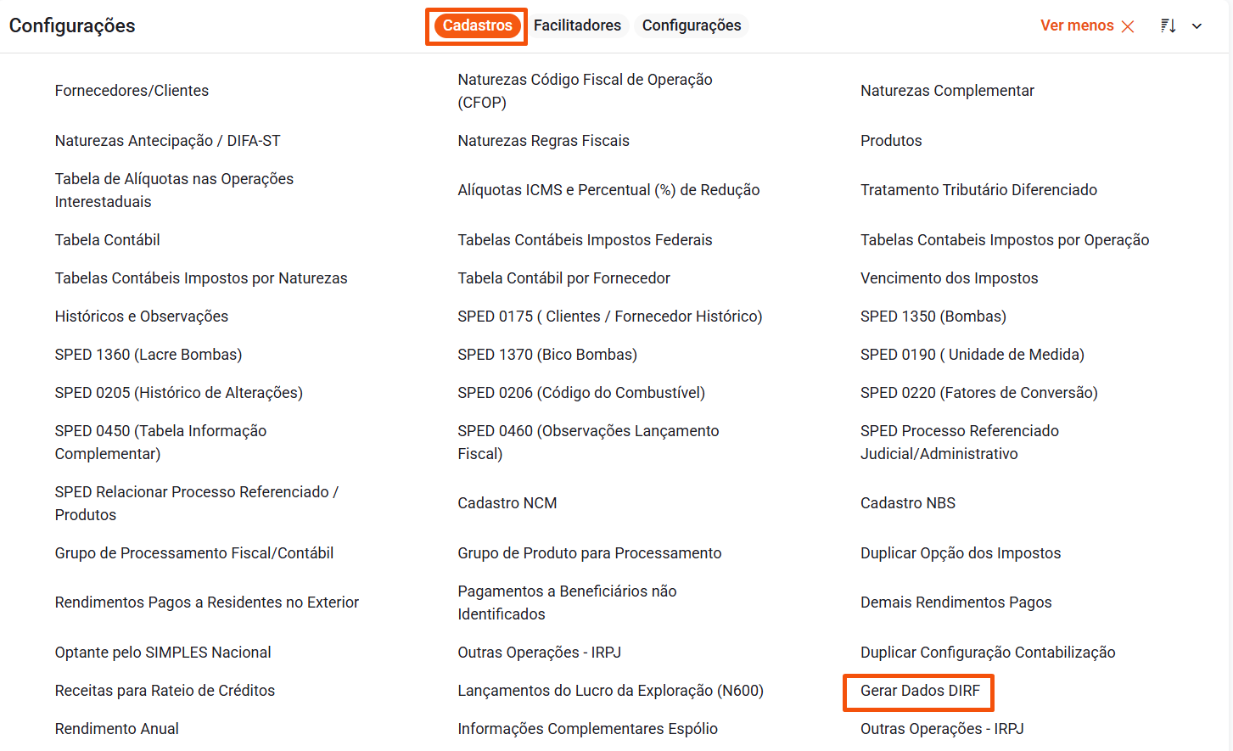Open Históricos e Observações
This screenshot has height=751, width=1233.
coord(141,317)
